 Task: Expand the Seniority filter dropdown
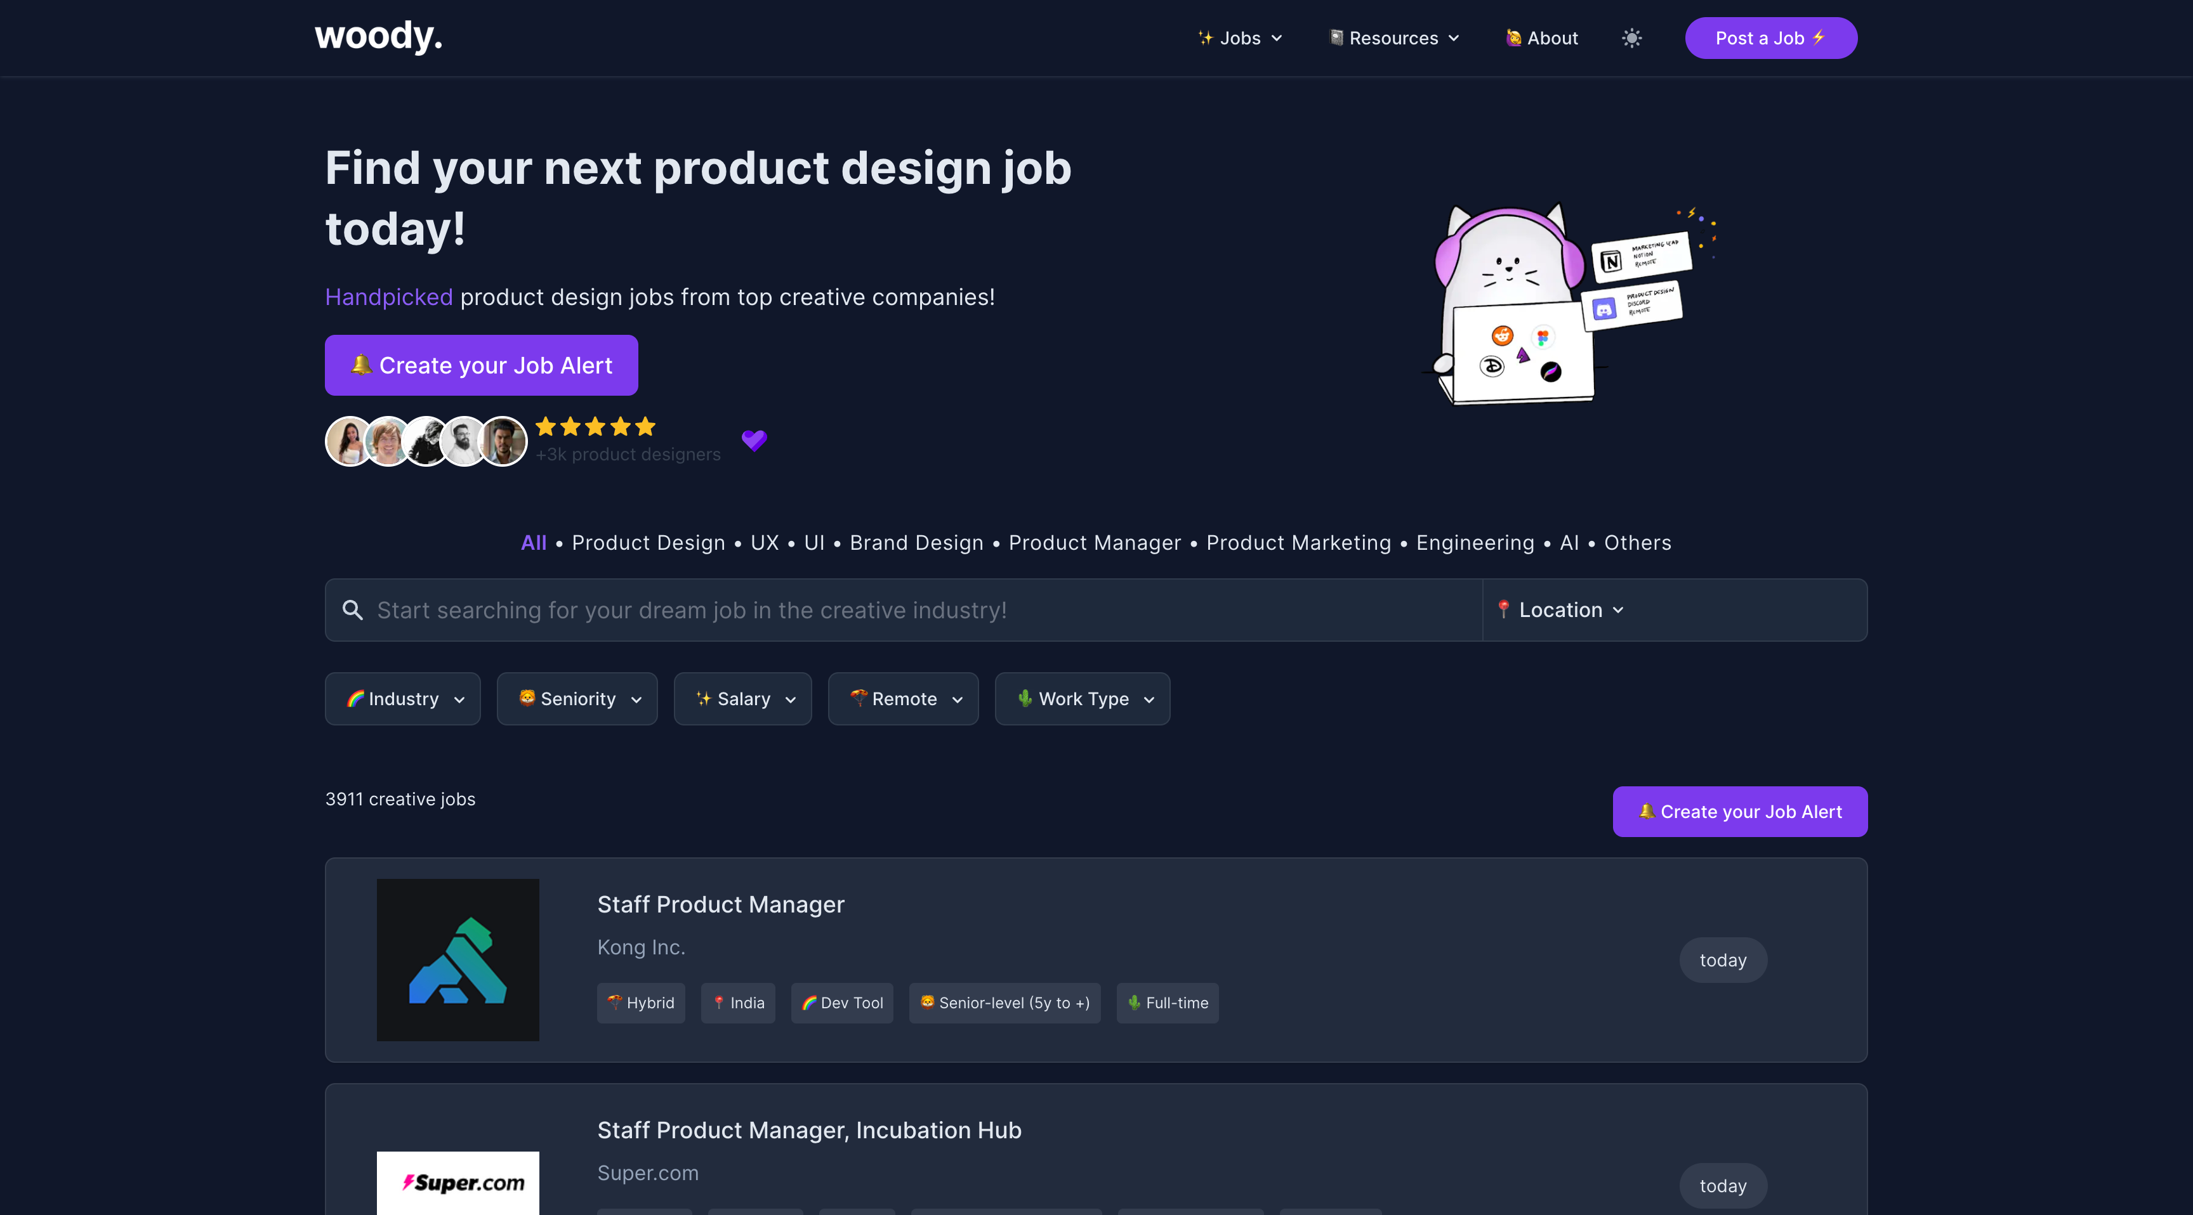[x=577, y=699]
